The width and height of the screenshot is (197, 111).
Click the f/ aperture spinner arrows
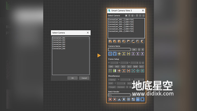point(125,83)
